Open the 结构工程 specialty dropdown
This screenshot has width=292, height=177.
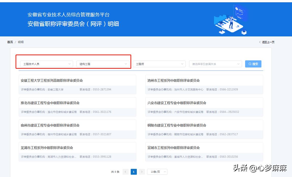(x=103, y=64)
